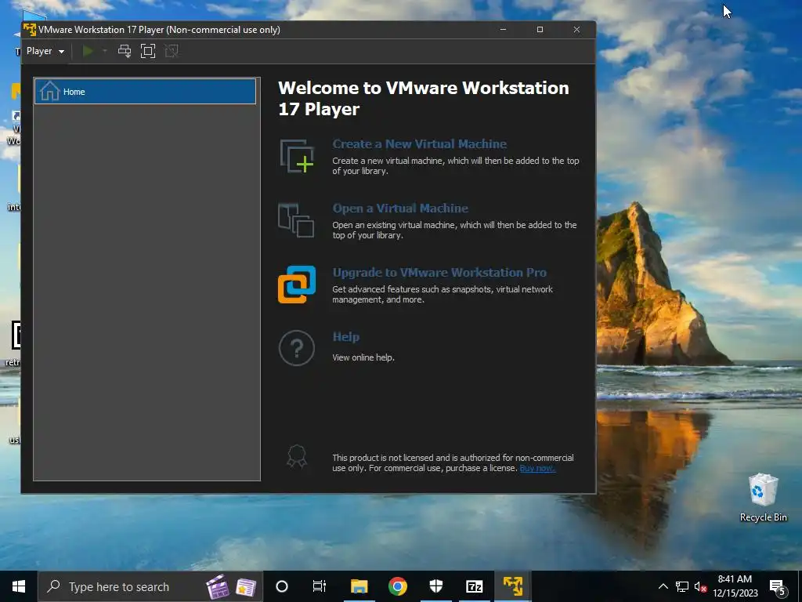Image resolution: width=802 pixels, height=602 pixels.
Task: Click Send Ctrl+Alt+Del toolbar icon
Action: click(125, 51)
